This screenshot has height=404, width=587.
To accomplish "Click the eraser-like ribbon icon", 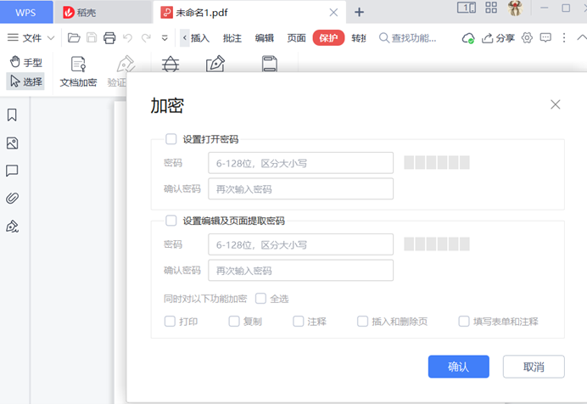I will click(171, 64).
